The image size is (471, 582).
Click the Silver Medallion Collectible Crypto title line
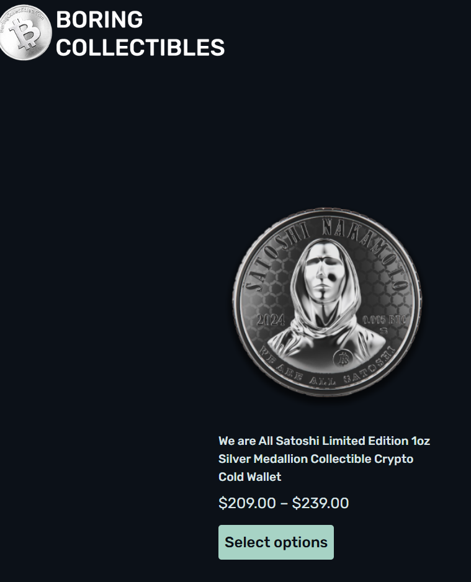coord(316,459)
